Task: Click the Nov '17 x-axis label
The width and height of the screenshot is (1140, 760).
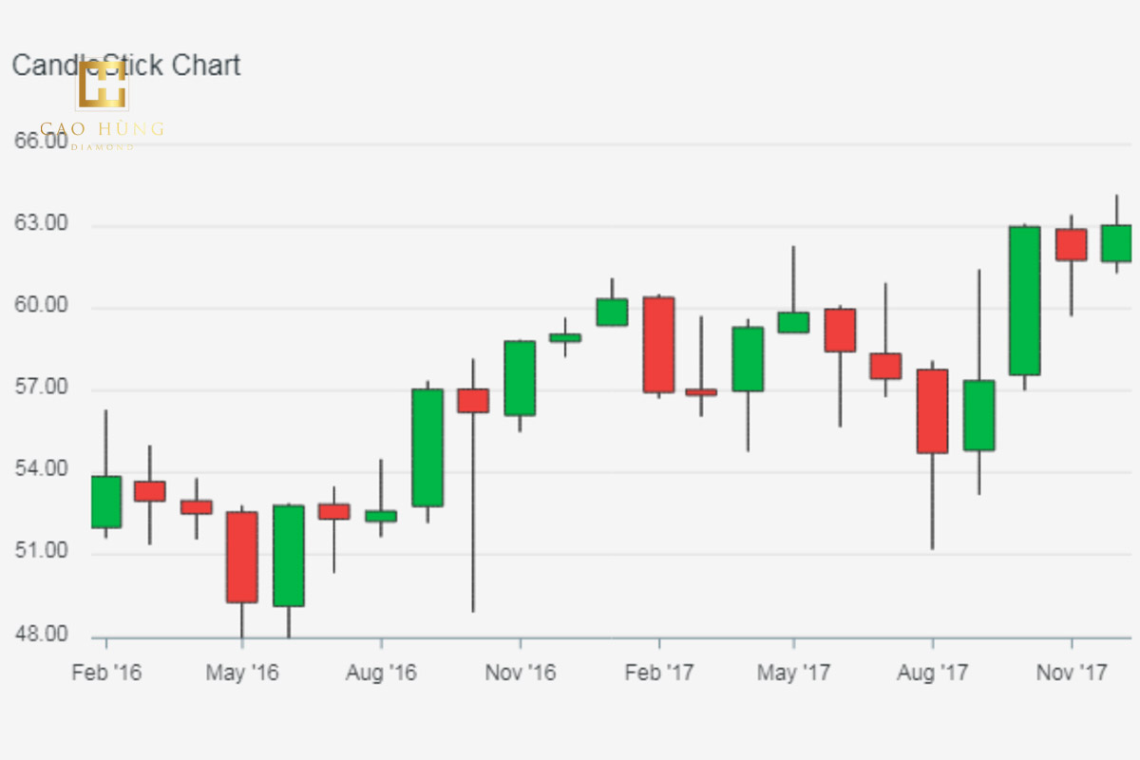Action: (1072, 673)
